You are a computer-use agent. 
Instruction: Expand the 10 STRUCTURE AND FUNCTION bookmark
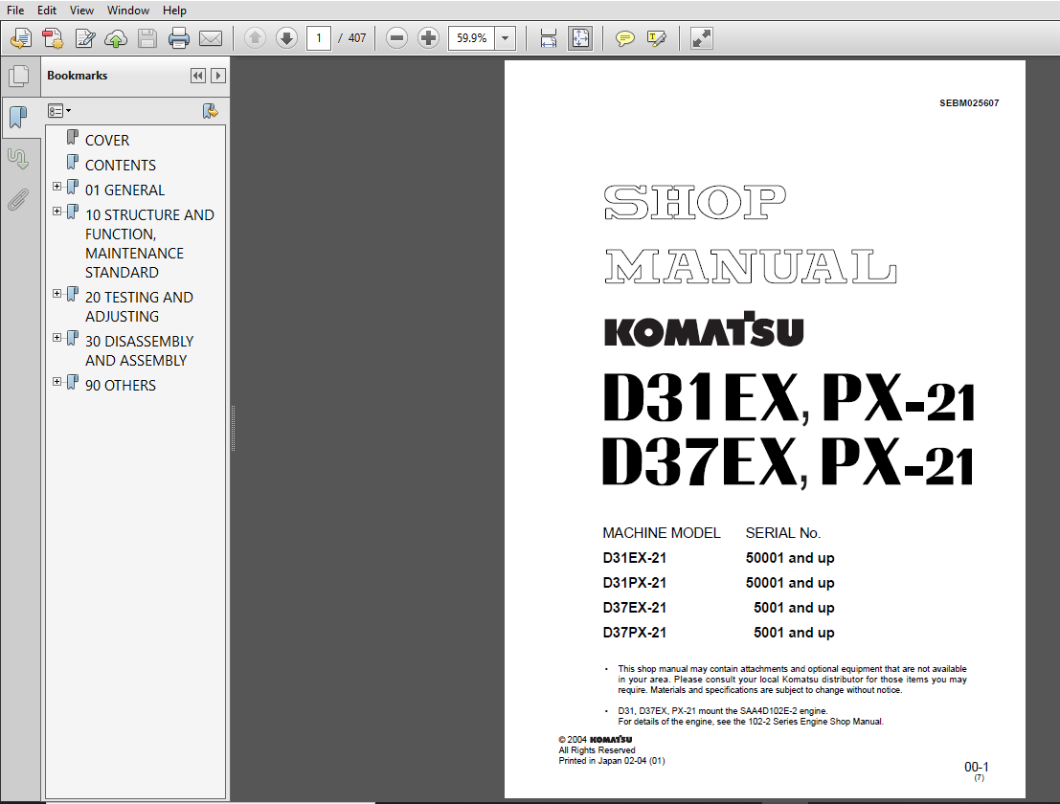pyautogui.click(x=57, y=212)
